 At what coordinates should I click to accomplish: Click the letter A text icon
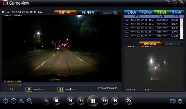point(22,101)
